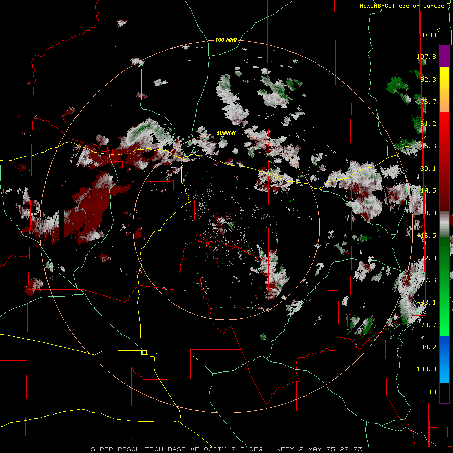Click the TH label below the scale
The image size is (453, 453).
tap(432, 392)
